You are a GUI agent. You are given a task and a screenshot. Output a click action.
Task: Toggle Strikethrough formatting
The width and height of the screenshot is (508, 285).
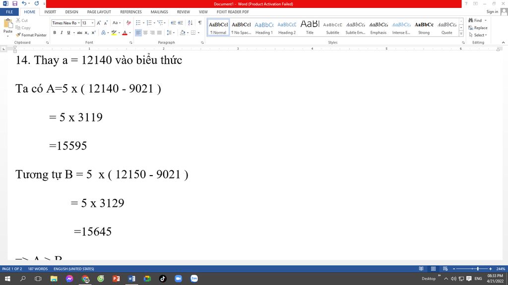(x=79, y=33)
